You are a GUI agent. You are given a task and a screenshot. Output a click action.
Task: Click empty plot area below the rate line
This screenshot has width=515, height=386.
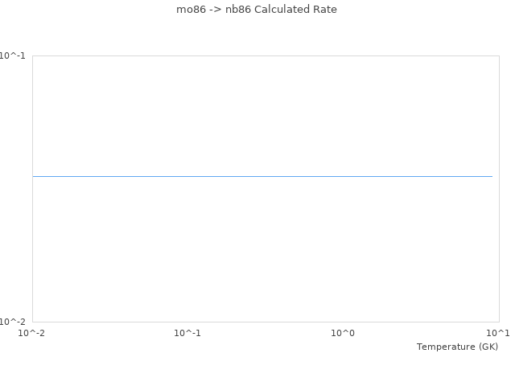point(262,249)
